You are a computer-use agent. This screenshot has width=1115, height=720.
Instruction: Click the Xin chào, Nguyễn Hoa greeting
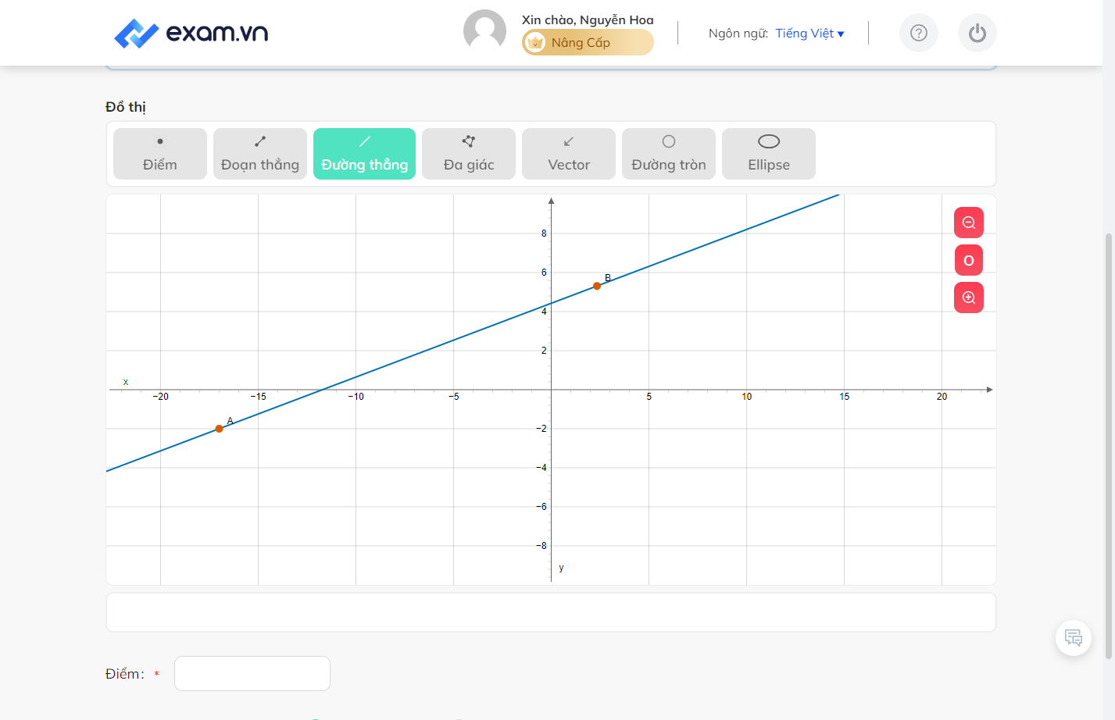588,20
